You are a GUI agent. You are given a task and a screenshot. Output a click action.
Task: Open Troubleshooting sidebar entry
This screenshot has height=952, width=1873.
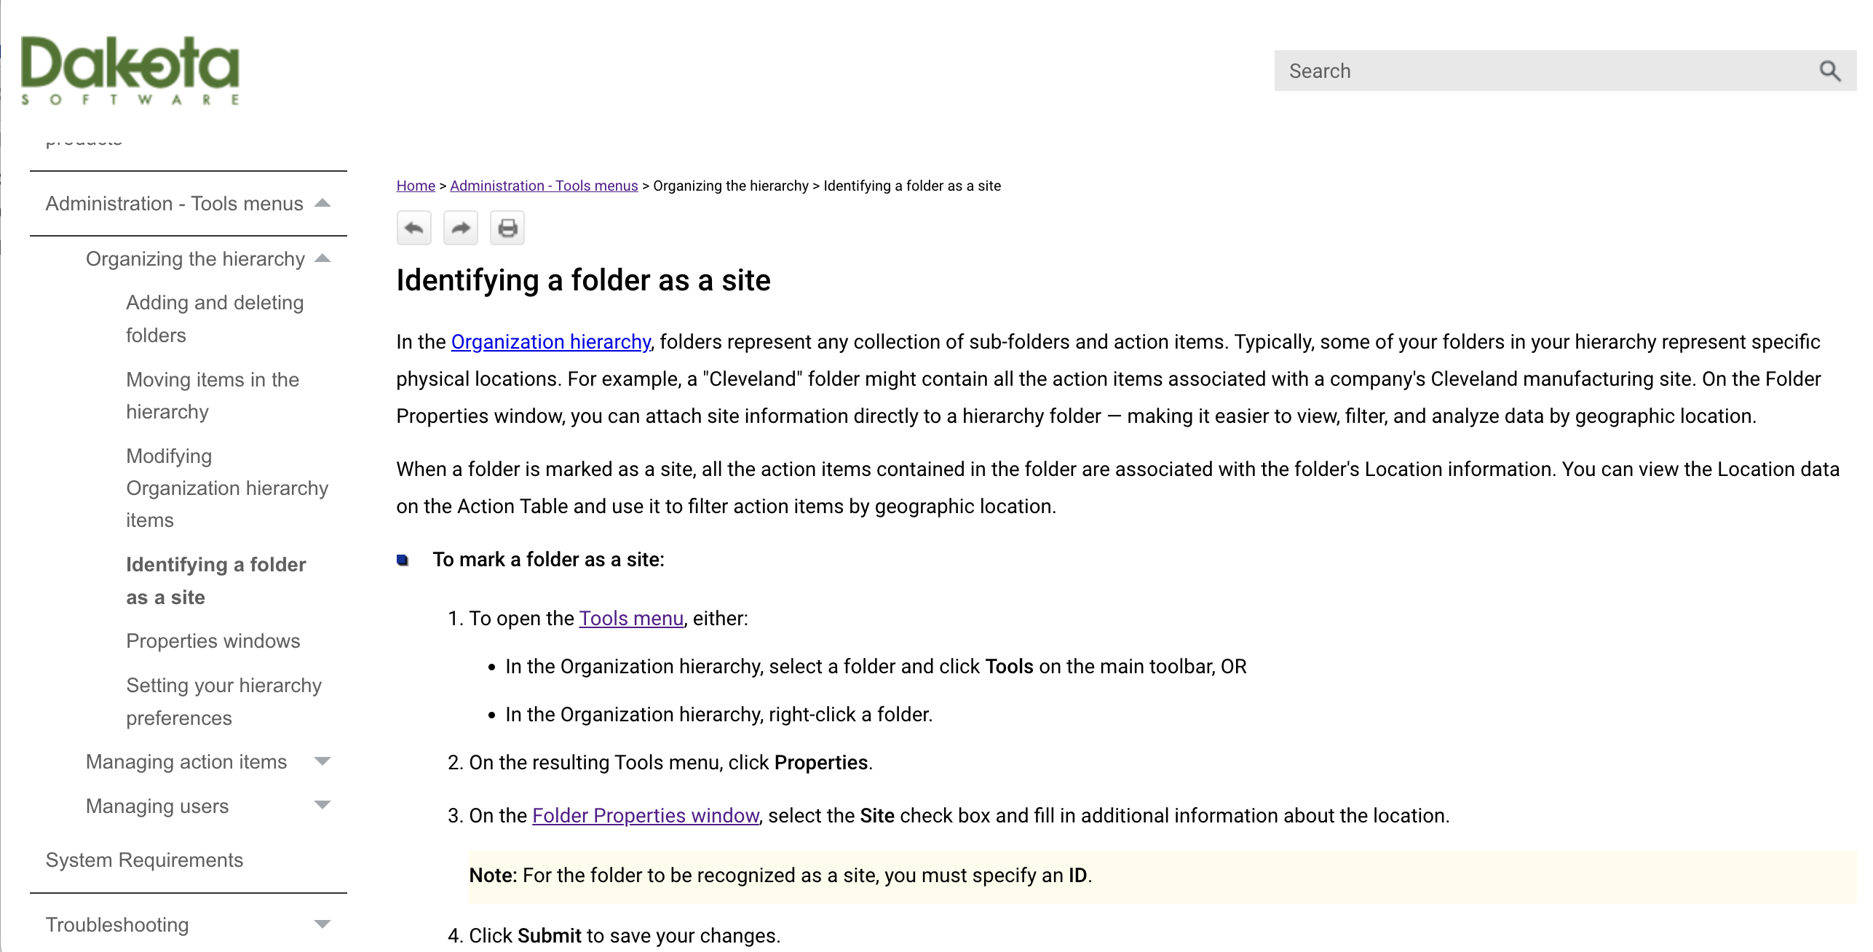(117, 925)
